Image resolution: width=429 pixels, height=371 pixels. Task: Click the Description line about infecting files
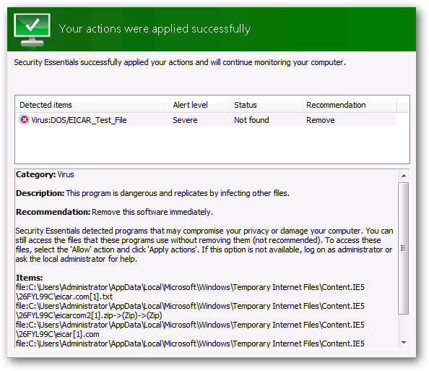[x=152, y=193]
